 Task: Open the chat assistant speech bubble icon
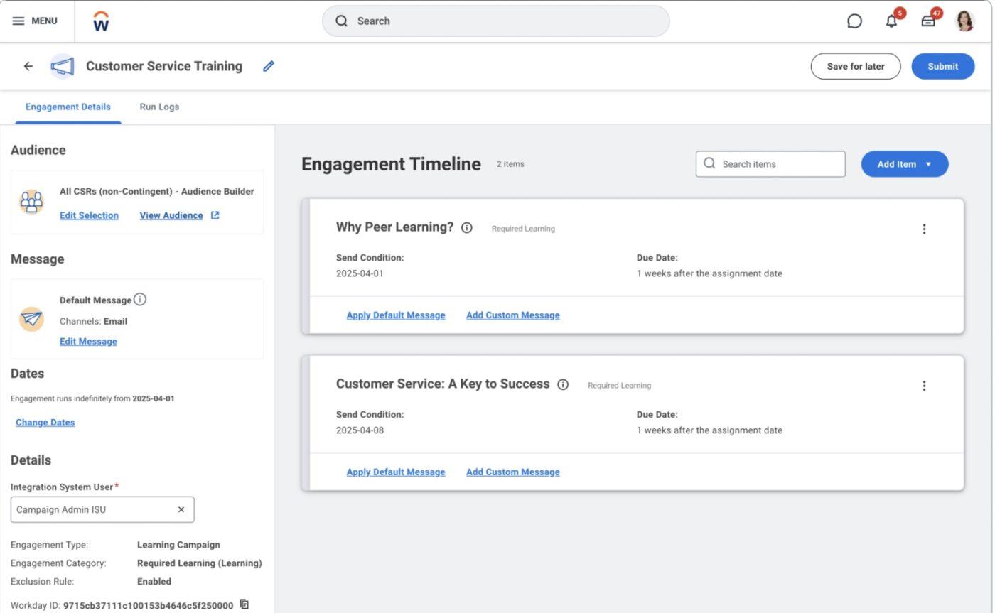pyautogui.click(x=854, y=21)
